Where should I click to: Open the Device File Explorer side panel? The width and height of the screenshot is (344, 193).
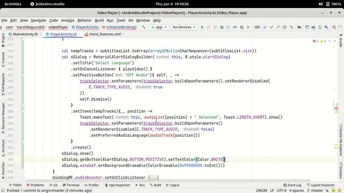[x=341, y=140]
